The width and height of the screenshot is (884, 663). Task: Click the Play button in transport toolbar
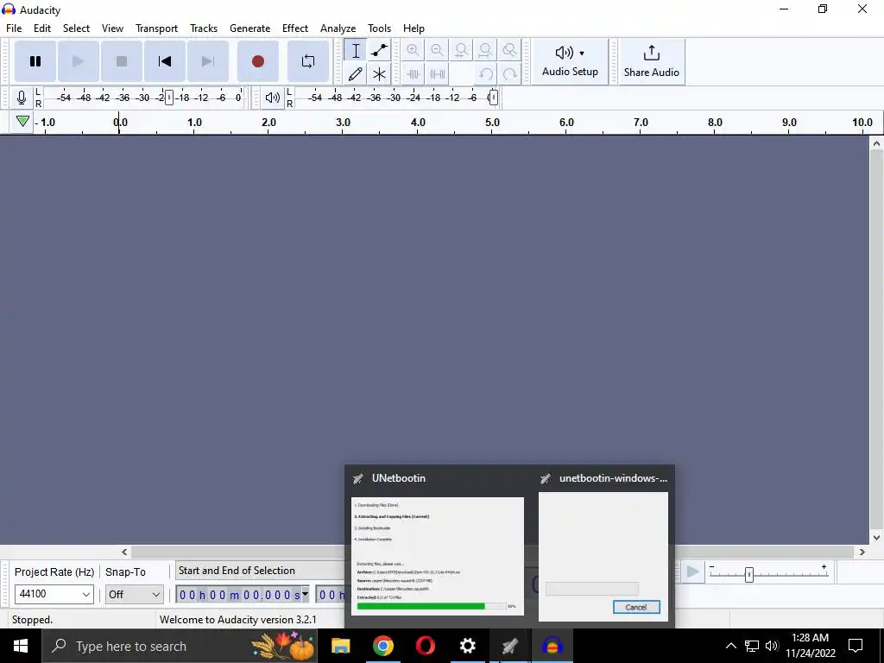[78, 61]
